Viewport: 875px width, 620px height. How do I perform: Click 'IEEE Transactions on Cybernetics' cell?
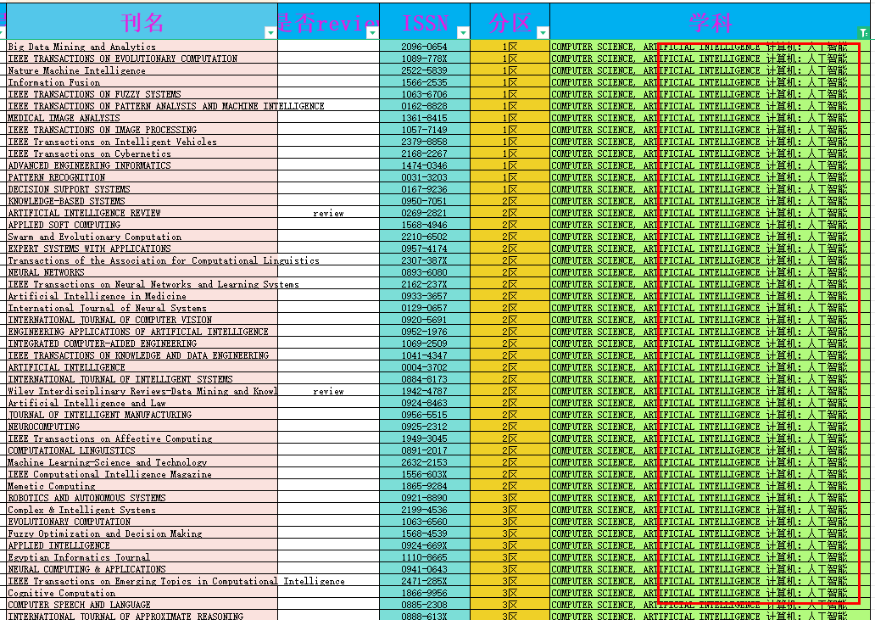[142, 154]
